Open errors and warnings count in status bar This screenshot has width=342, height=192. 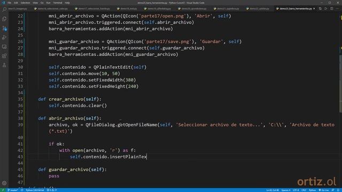point(52,190)
